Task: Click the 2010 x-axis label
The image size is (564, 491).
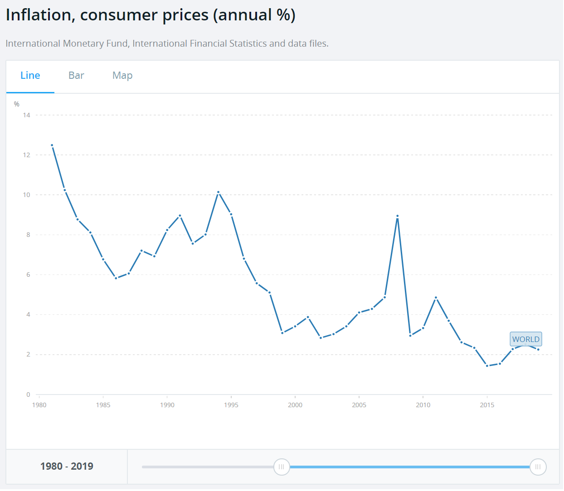Action: (423, 405)
